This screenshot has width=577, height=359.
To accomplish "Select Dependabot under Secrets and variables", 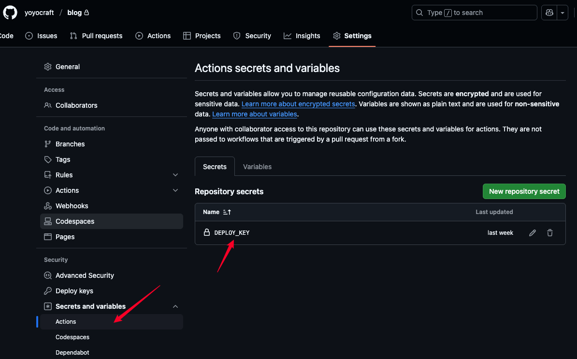I will coord(112,352).
